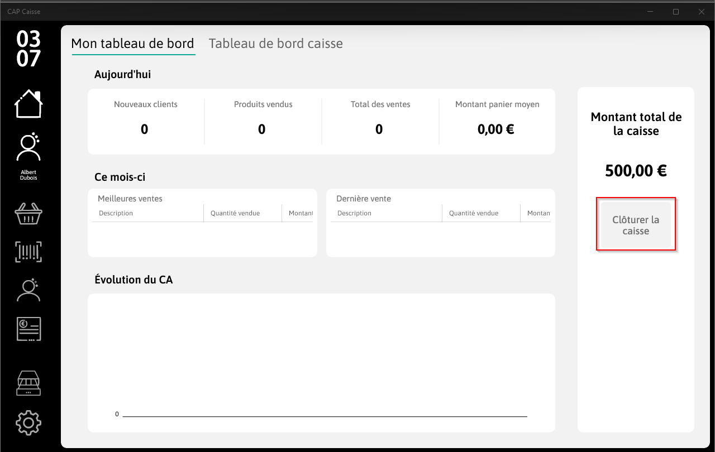Sort Meilleures ventes by Description column

pos(148,213)
